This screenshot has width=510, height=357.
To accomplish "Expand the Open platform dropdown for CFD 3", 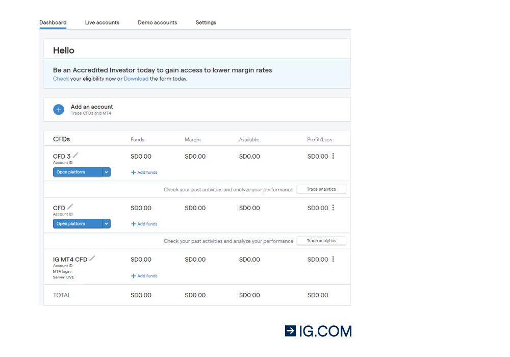I will tap(106, 172).
